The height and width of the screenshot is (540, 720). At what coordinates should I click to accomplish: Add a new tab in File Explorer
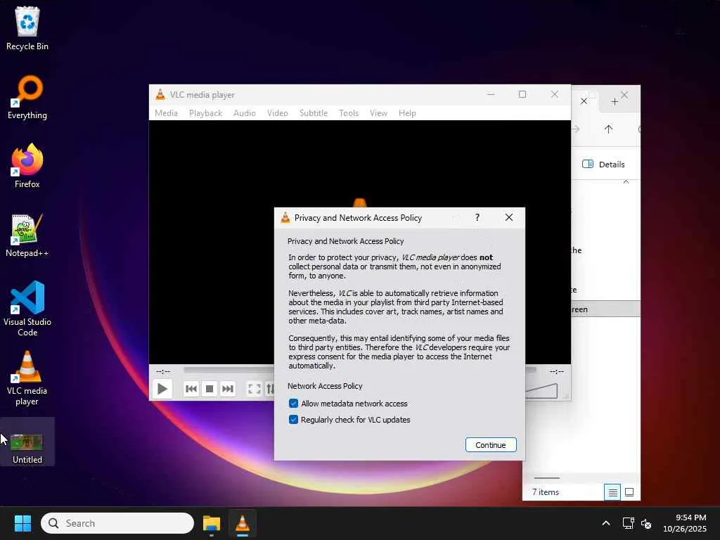[x=615, y=101]
